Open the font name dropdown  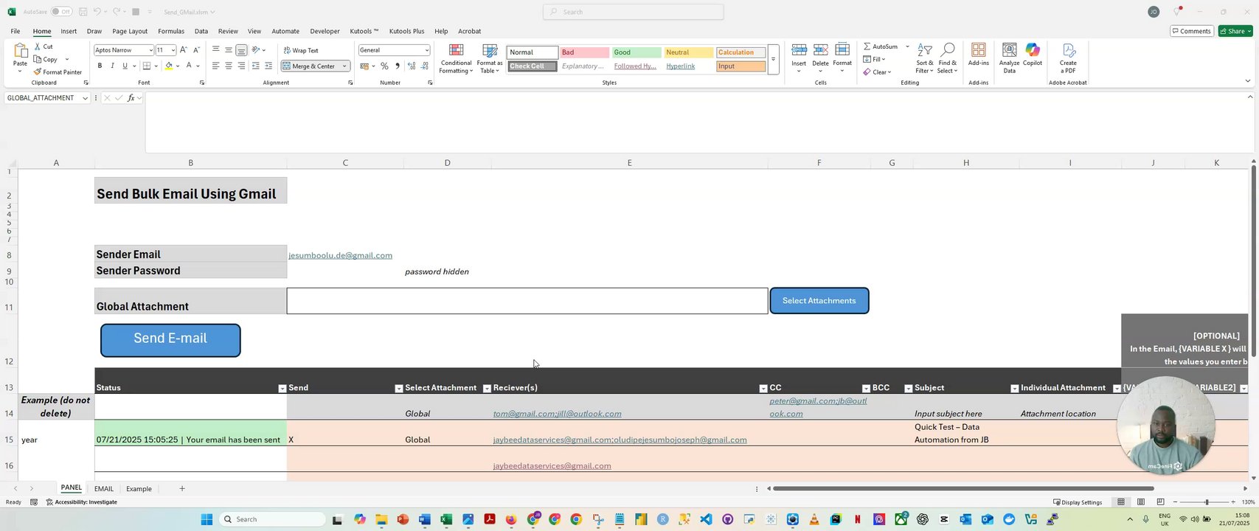(x=150, y=50)
